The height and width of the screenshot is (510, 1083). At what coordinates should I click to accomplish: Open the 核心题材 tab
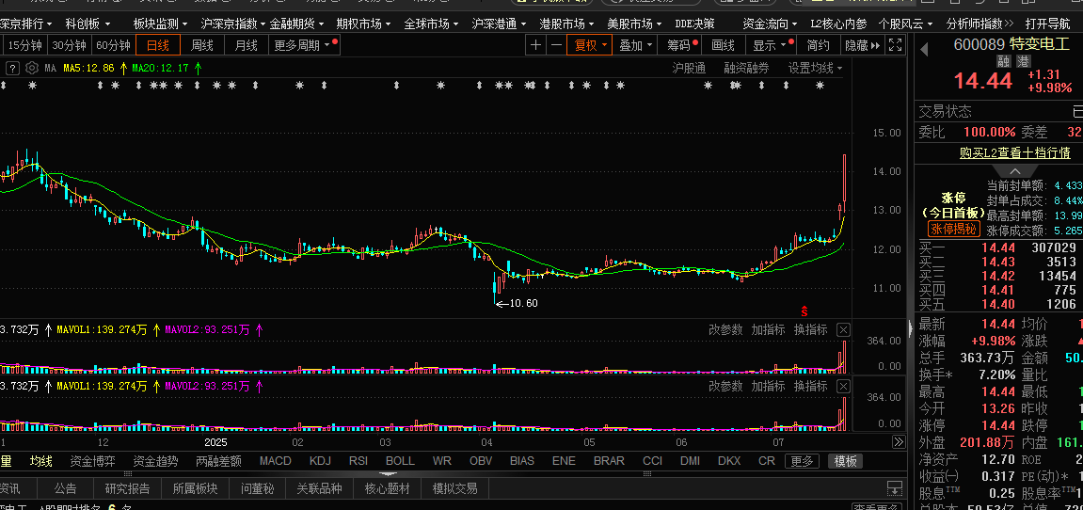point(388,488)
